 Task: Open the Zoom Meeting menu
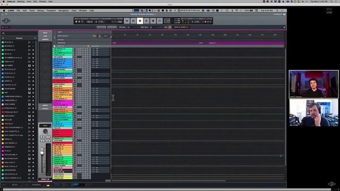(x=21, y=2)
